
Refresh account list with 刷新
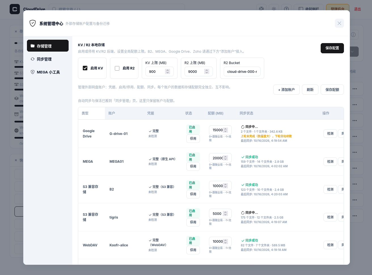[x=310, y=90]
